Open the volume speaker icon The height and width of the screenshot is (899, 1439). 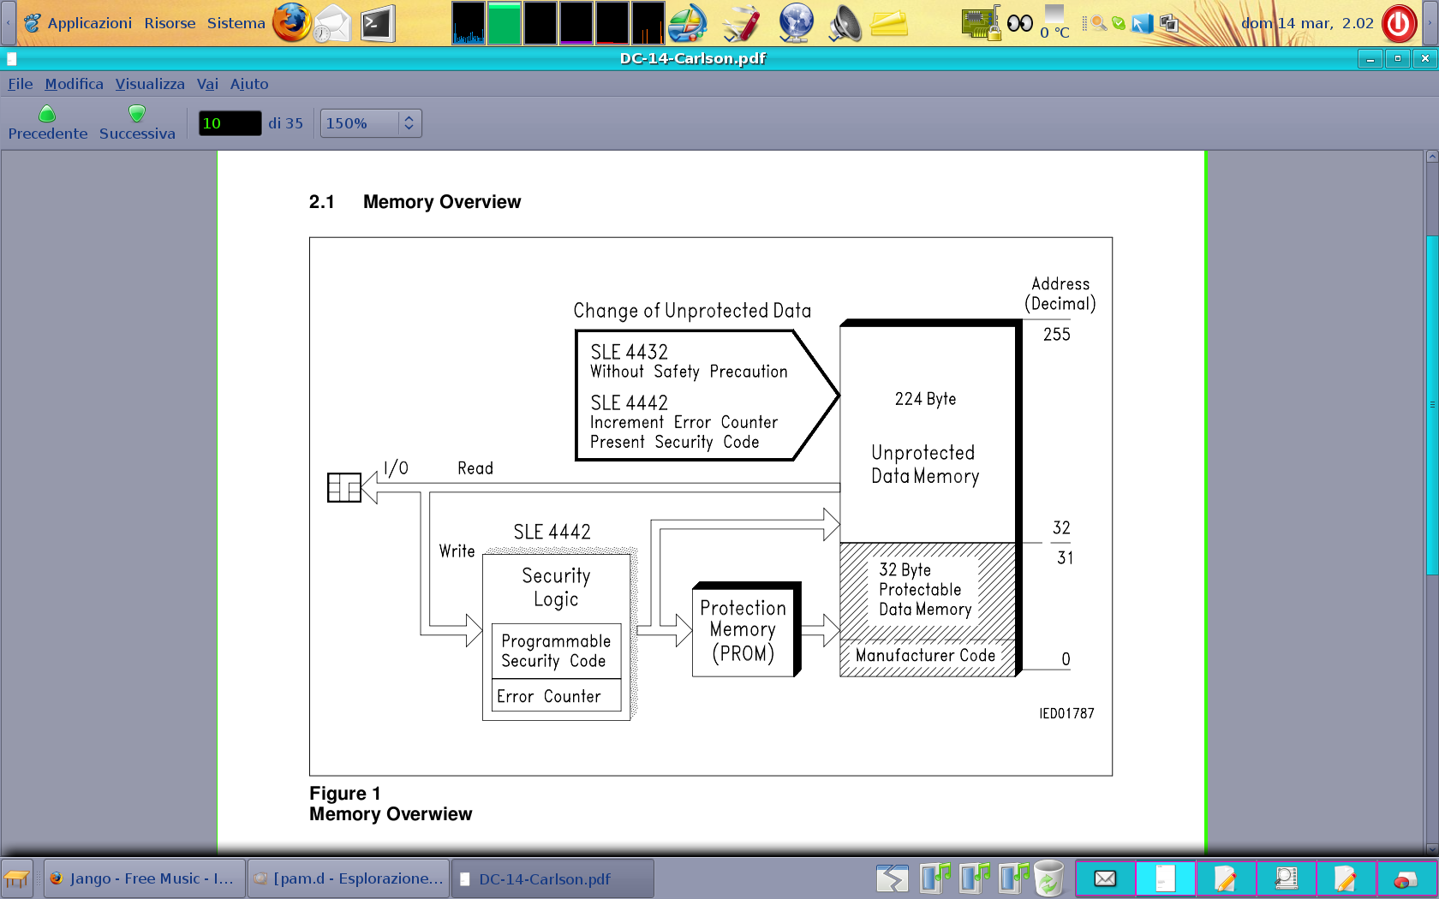(x=845, y=23)
